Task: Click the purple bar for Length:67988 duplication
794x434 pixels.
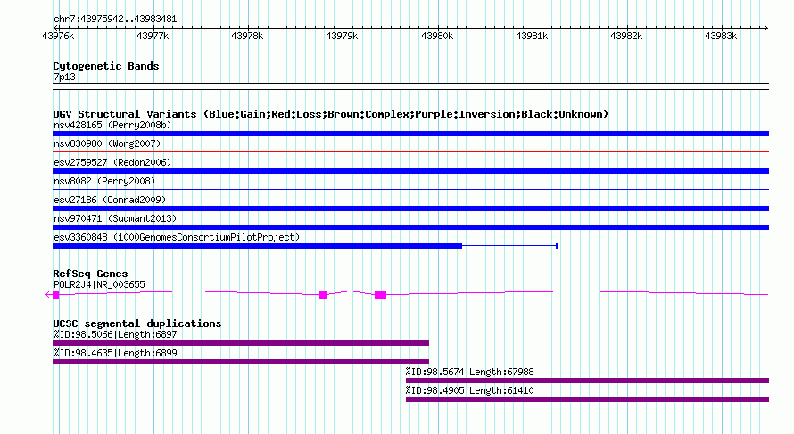Action: click(587, 381)
